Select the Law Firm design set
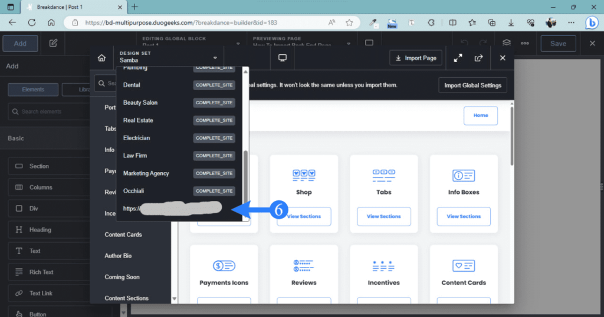The image size is (604, 317). pyautogui.click(x=179, y=156)
